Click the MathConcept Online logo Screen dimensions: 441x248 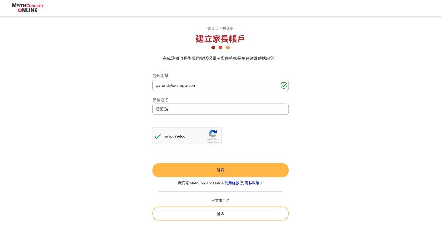[28, 8]
